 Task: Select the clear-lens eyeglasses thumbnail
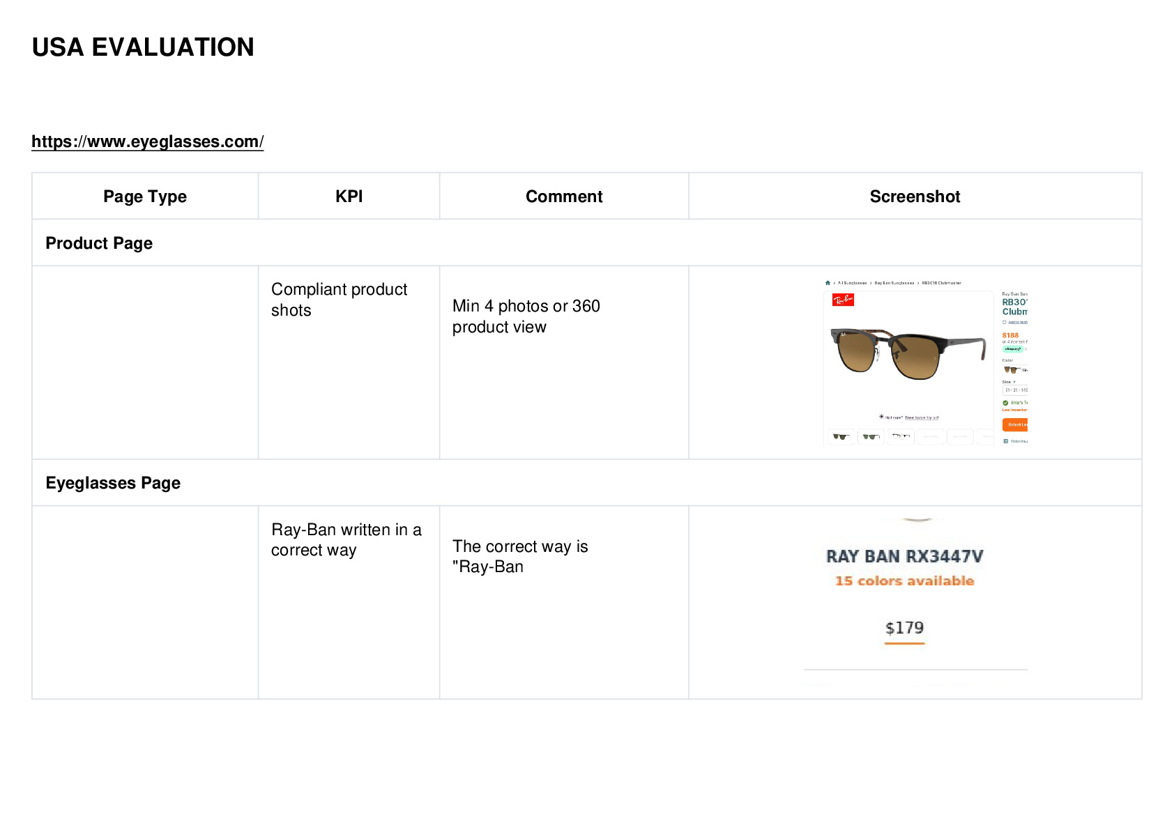coord(901,436)
